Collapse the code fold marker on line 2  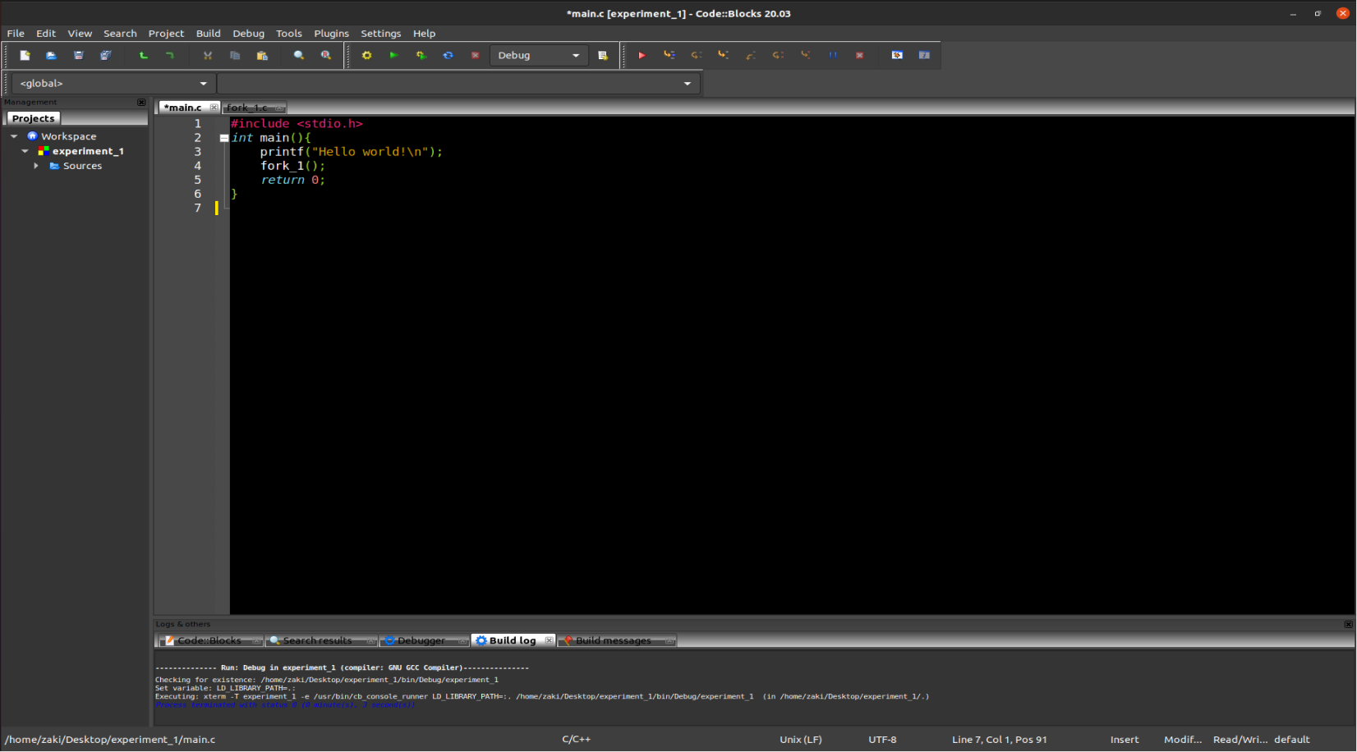point(223,138)
